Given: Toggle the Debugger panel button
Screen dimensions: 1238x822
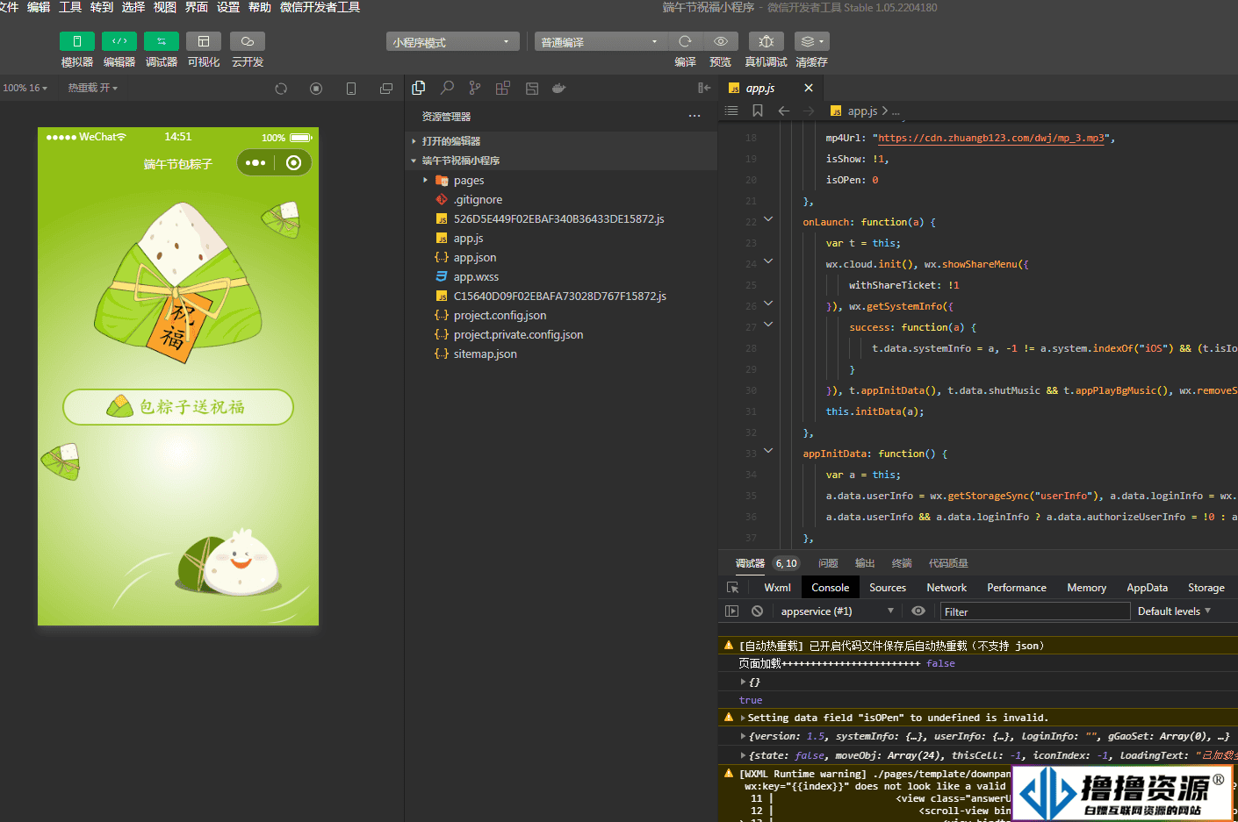Looking at the screenshot, I should [x=162, y=41].
